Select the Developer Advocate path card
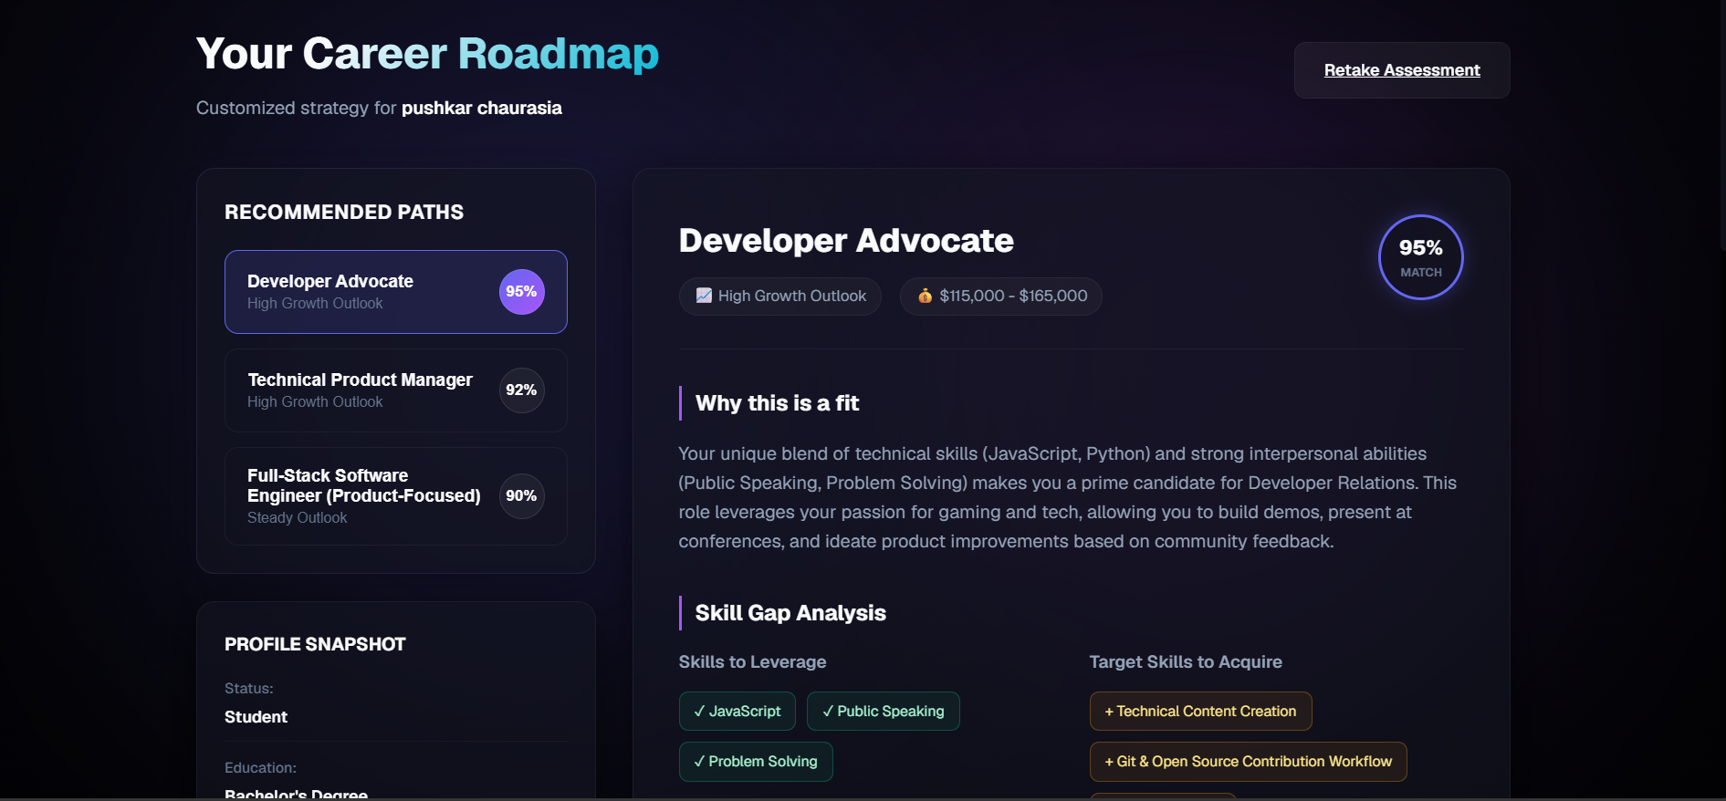 (x=395, y=292)
